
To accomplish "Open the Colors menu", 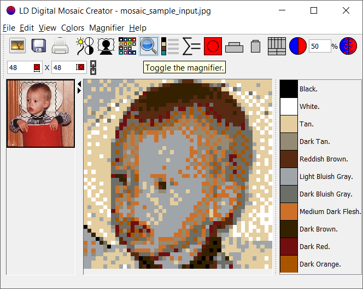I will (x=73, y=28).
